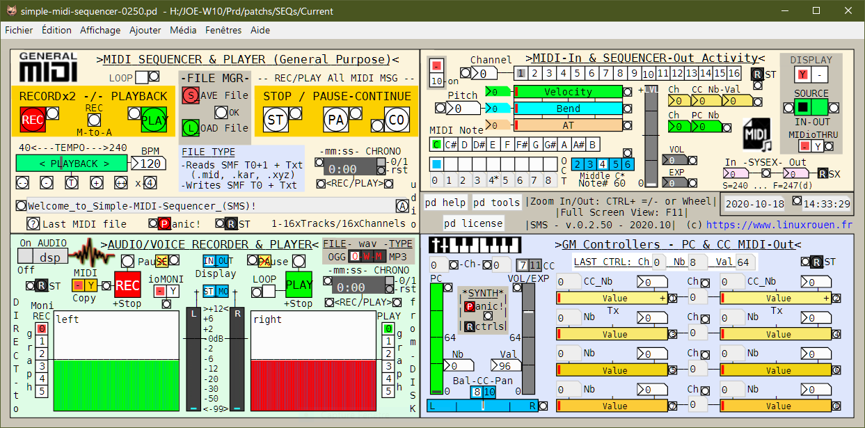Open the Fichier menu
Viewport: 865px width, 428px height.
[x=19, y=30]
